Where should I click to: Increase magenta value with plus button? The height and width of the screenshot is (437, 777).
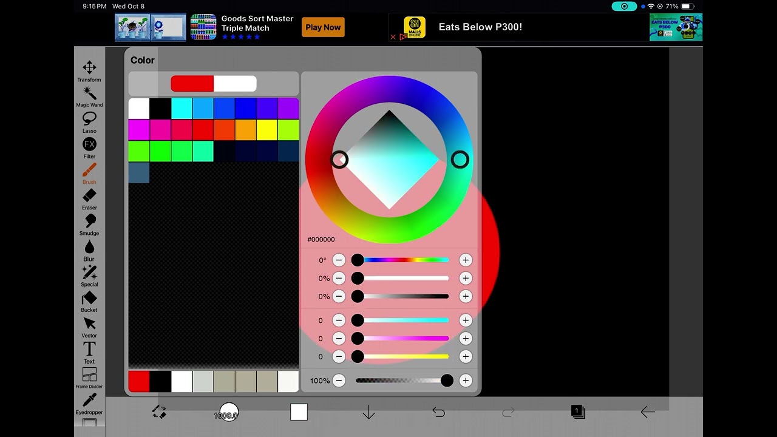point(466,339)
